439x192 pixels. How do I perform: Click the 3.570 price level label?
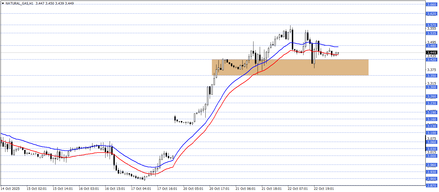click(431, 25)
